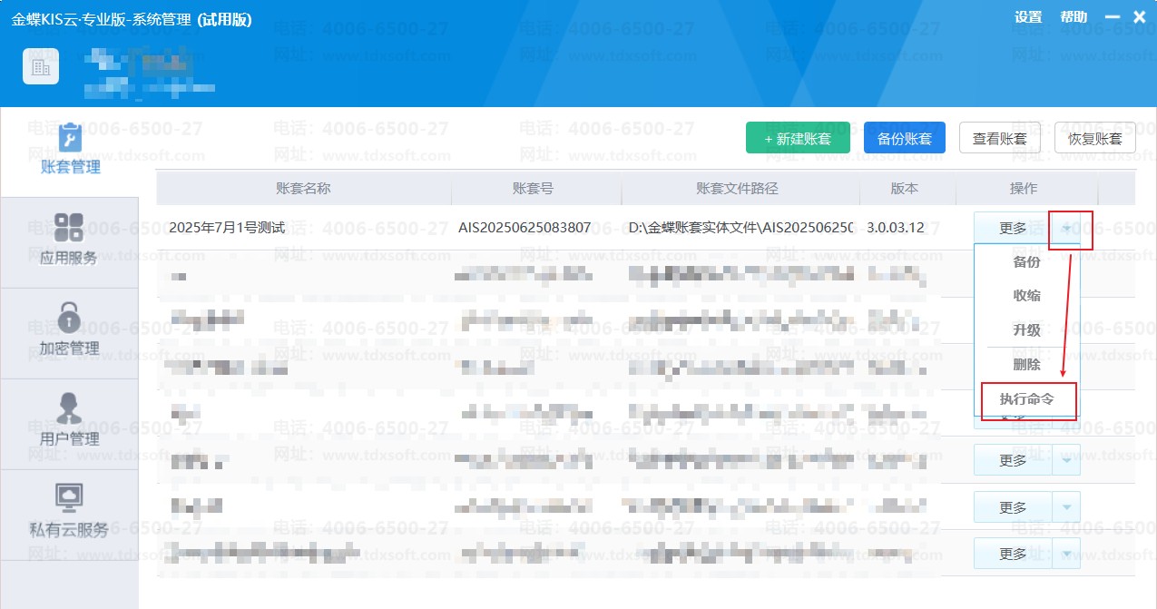Click the 恢复账套 button
This screenshot has height=609, width=1157.
pyautogui.click(x=1095, y=139)
